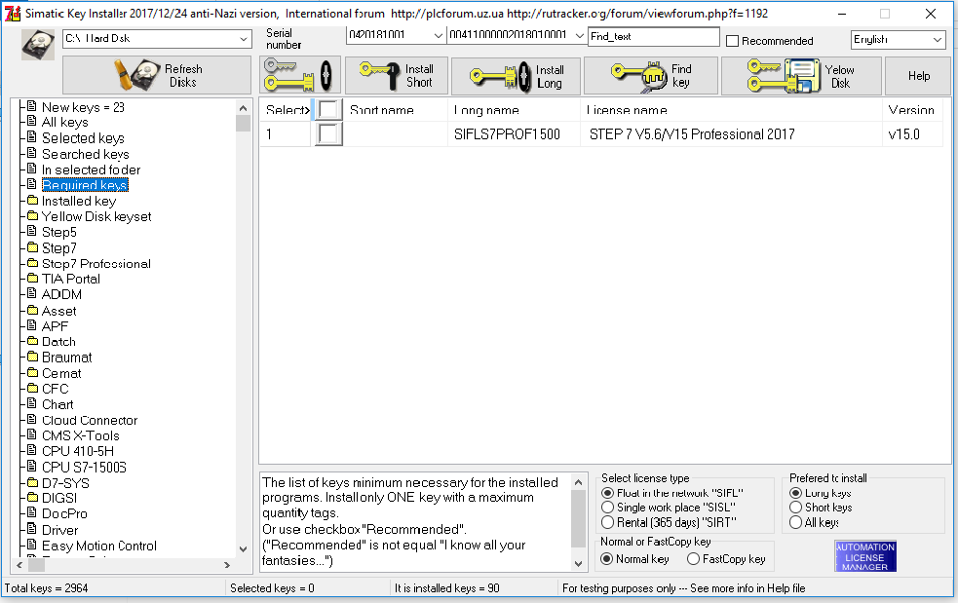
Task: Click the hard disk icon beside drive selector
Action: pyautogui.click(x=38, y=45)
